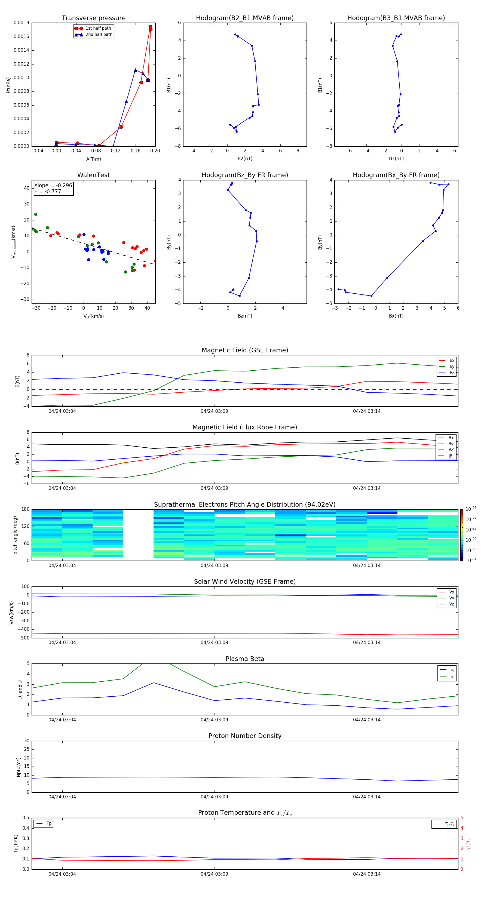
Task: Select the Vx legend entry
Action: point(447,592)
